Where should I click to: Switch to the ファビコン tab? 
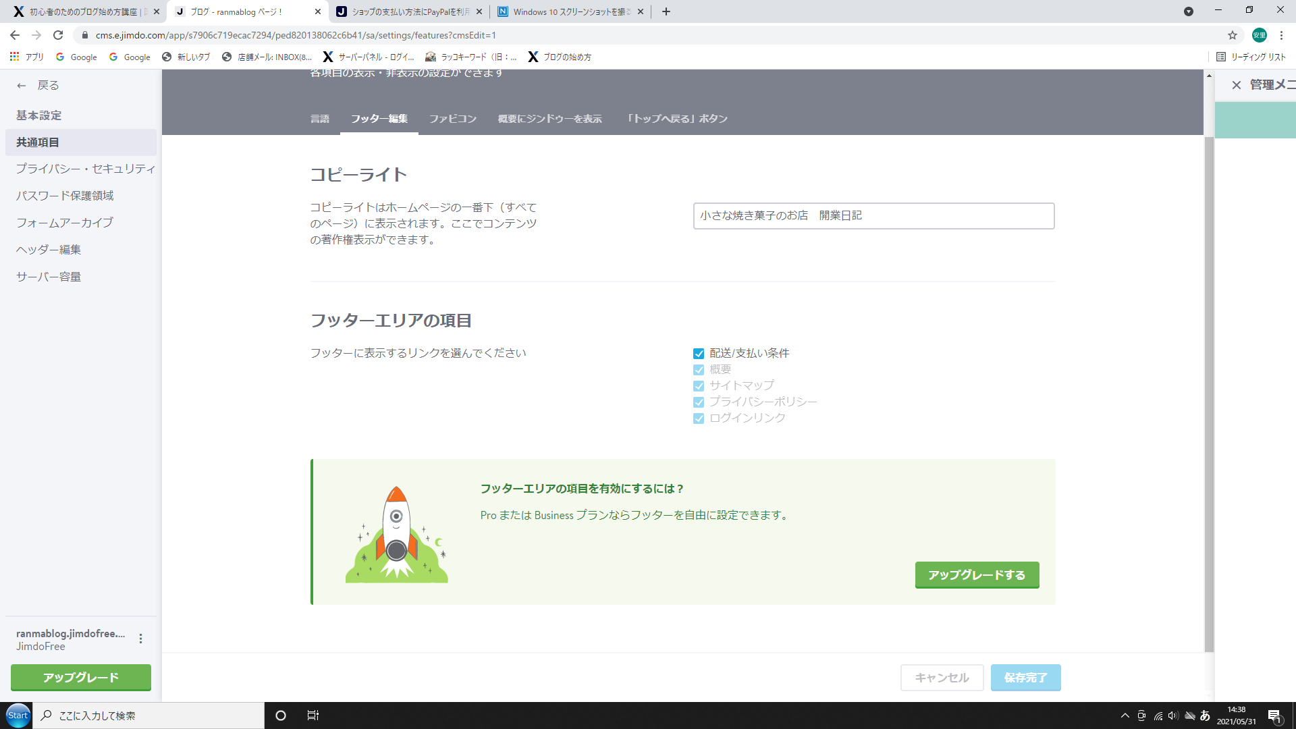coord(452,119)
